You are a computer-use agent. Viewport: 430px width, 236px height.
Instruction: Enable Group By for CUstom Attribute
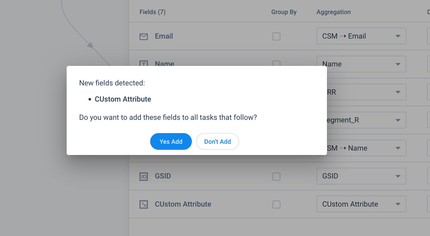pyautogui.click(x=276, y=204)
